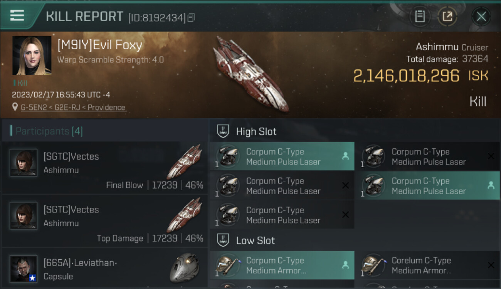The height and width of the screenshot is (289, 501).
Task: Open the Vectes Final Blow participant entry
Action: coord(105,168)
